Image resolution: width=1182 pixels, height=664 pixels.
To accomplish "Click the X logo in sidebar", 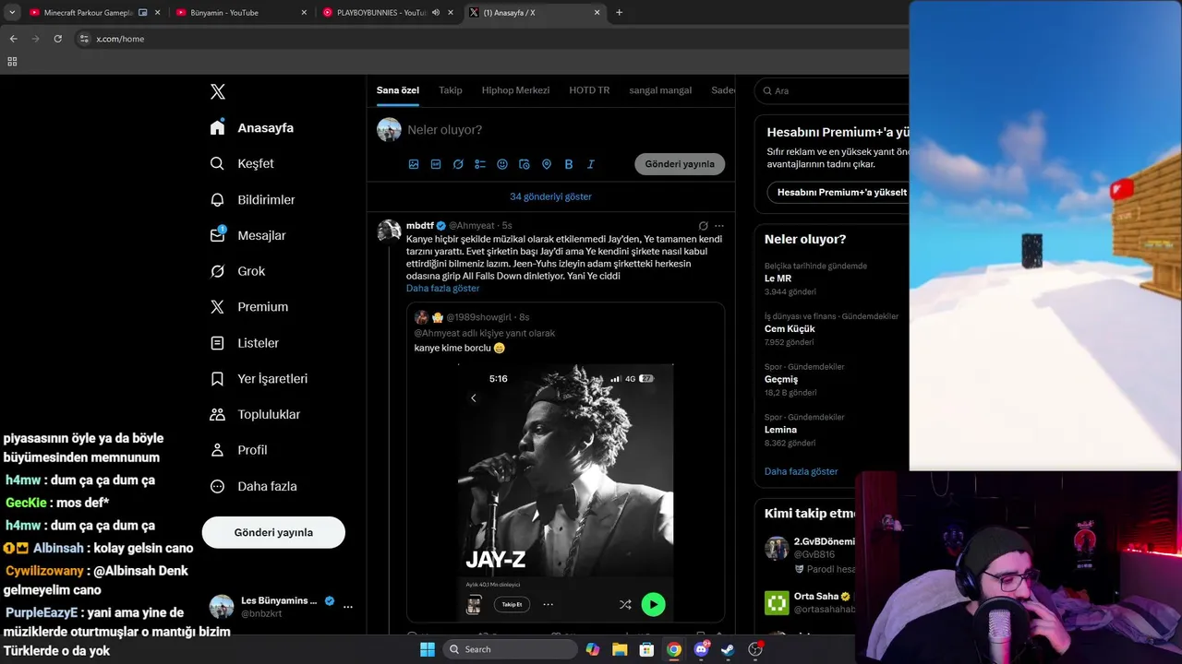I will pos(218,91).
